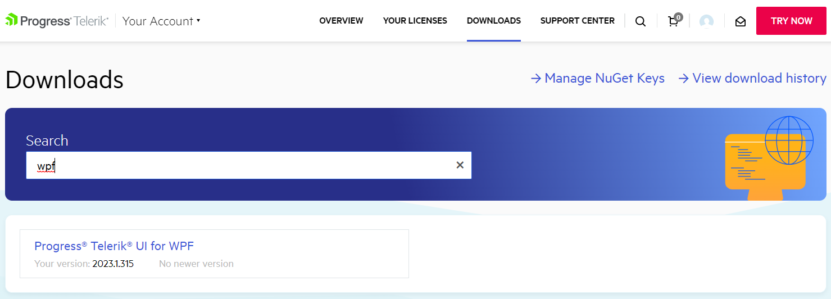
Task: Click the Downloads page heading
Action: coord(64,79)
